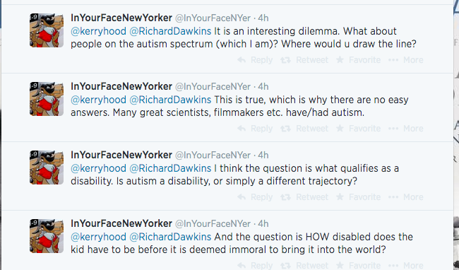Screen dimensions: 459x270
Task: Expand More menu on 'no easy answers' tweet
Action: (x=406, y=129)
